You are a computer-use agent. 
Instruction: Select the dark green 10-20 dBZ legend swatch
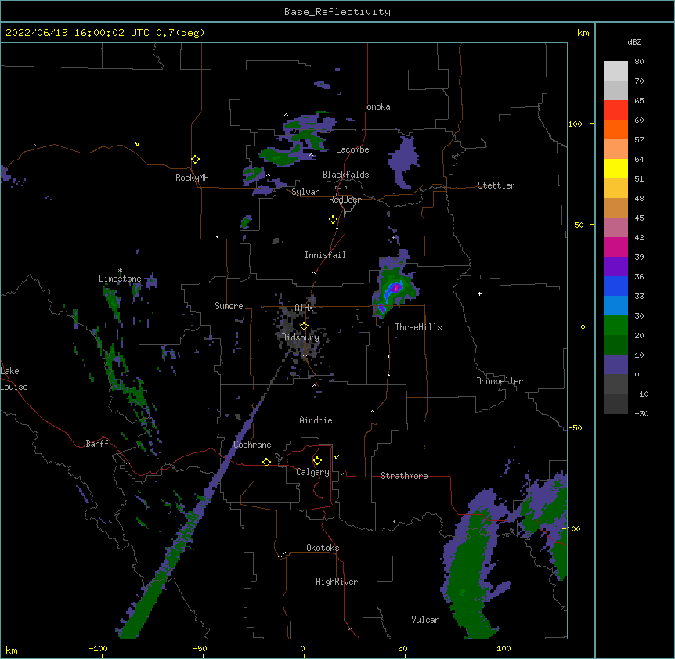click(x=615, y=344)
